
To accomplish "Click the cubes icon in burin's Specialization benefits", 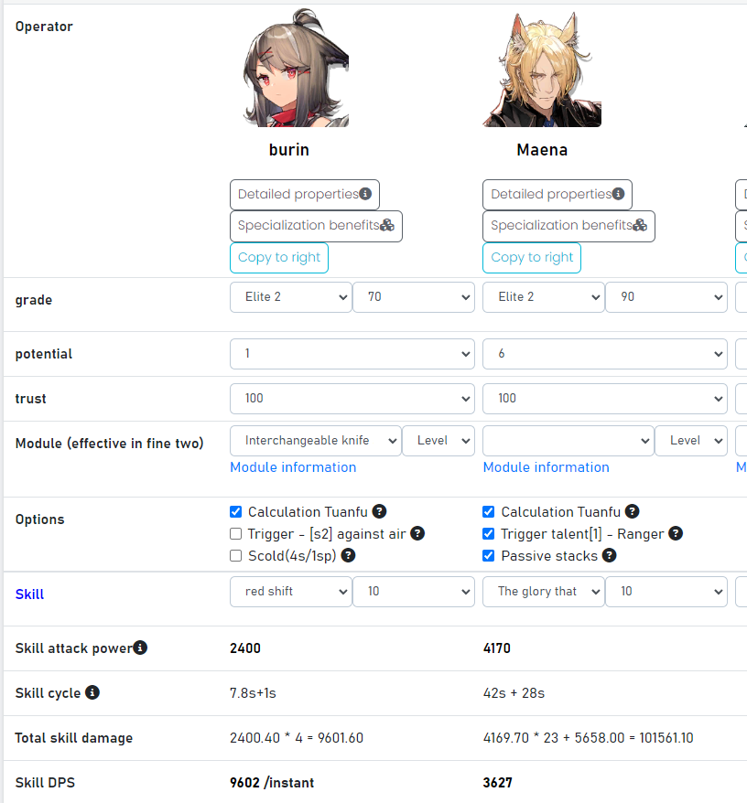I will tap(387, 225).
